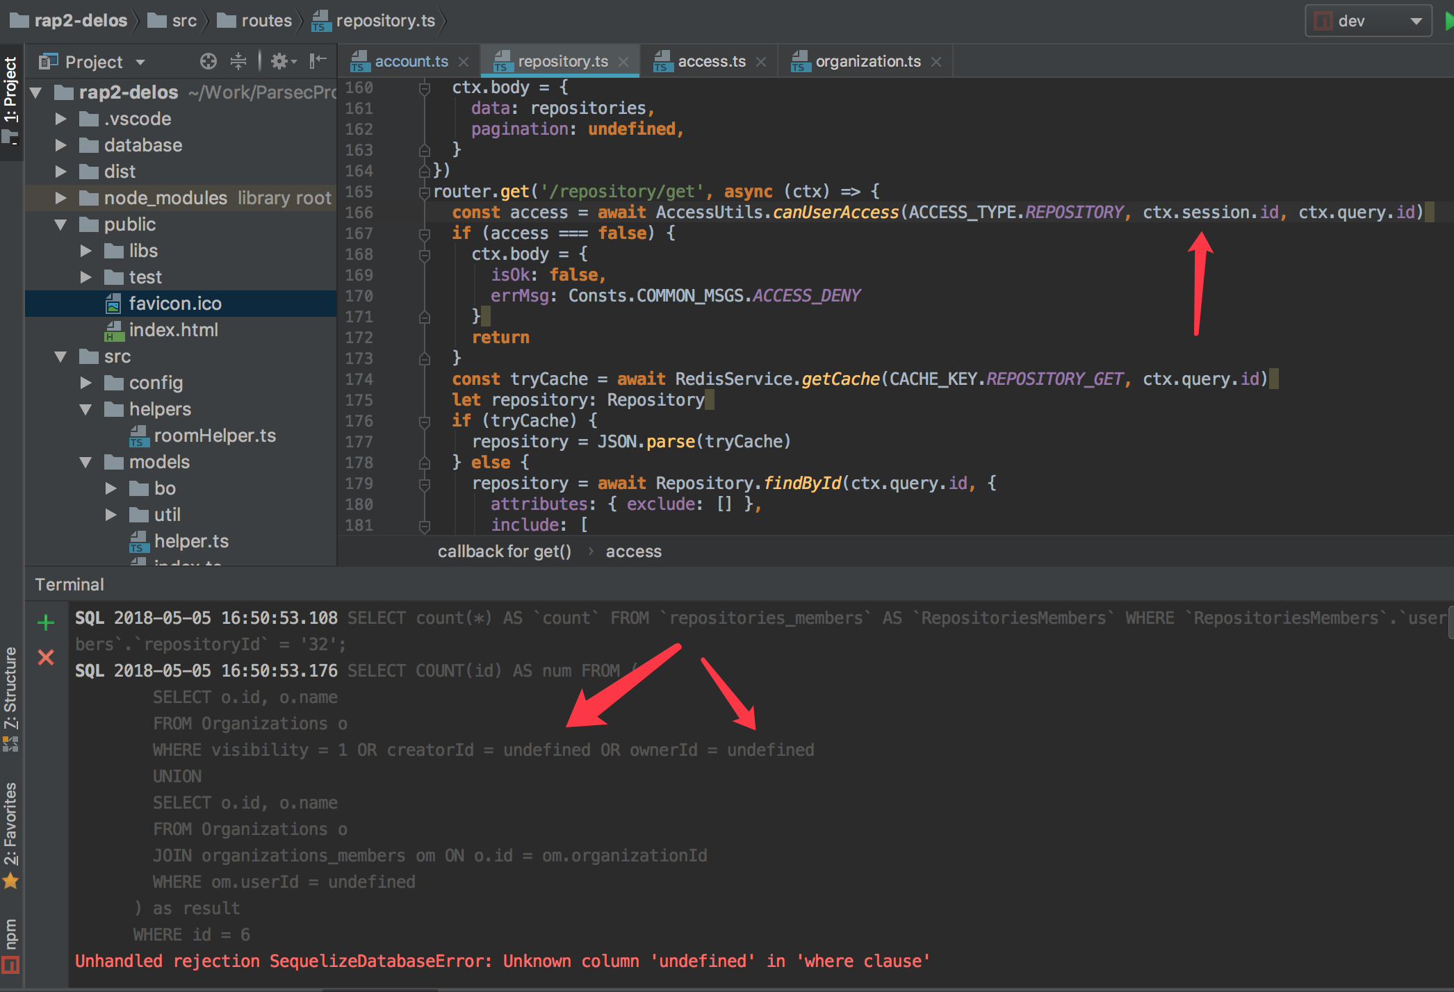The image size is (1454, 992).
Task: Hide the Project tool window
Action: click(x=318, y=61)
